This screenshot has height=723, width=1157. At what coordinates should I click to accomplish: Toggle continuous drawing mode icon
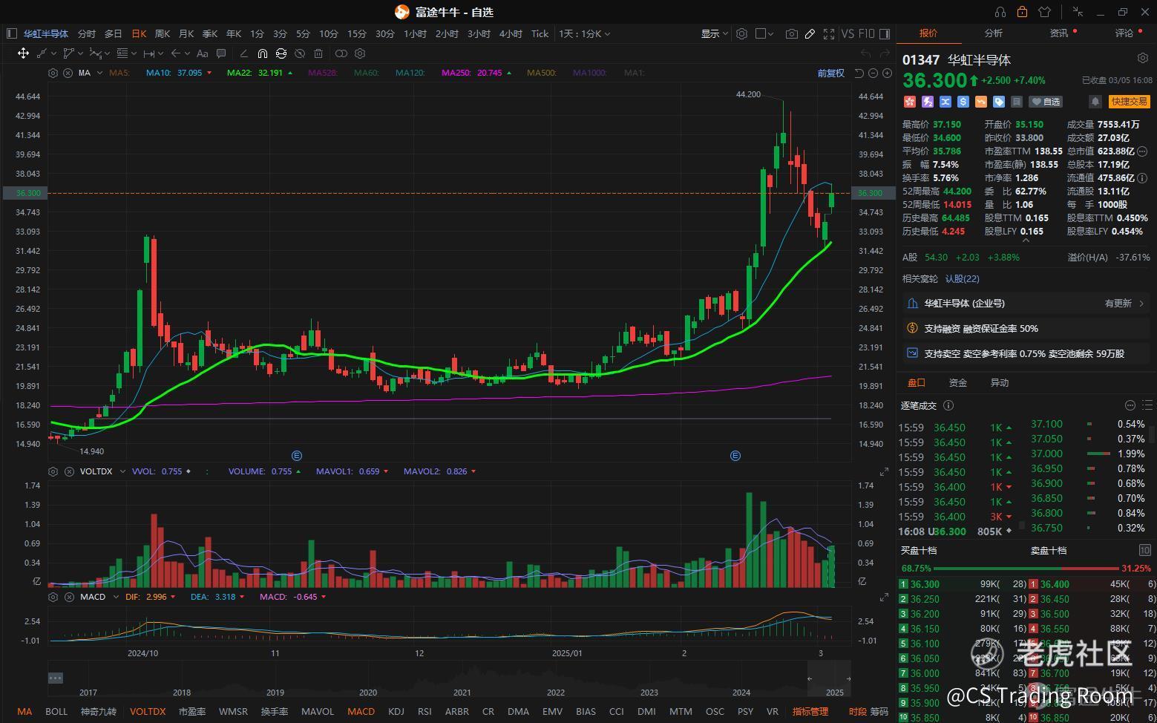pyautogui.click(x=281, y=53)
